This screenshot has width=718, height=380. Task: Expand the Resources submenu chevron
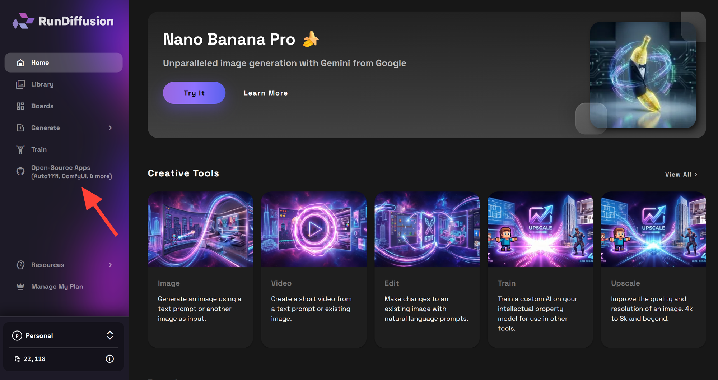(x=110, y=265)
